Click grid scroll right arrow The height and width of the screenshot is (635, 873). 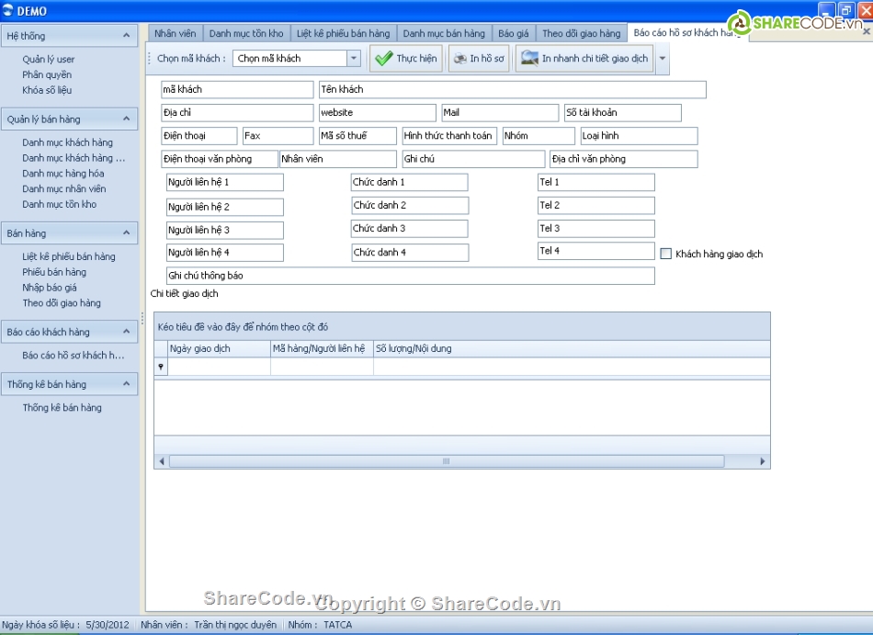(762, 461)
